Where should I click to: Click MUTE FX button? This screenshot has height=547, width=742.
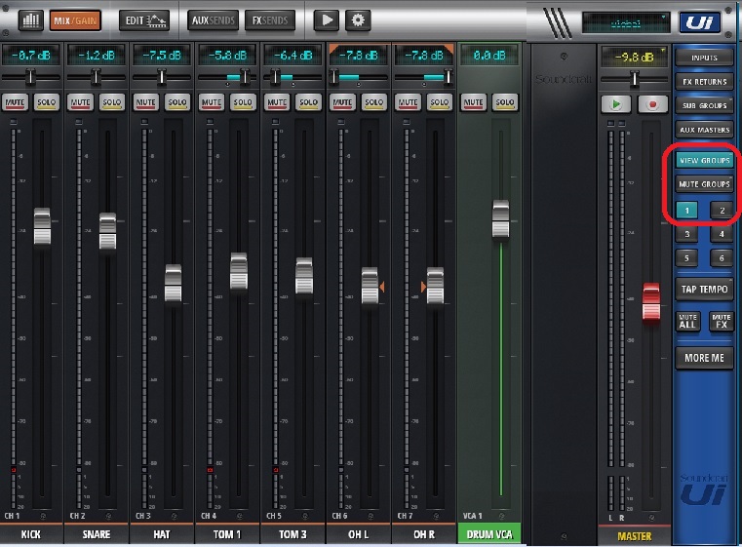(722, 322)
